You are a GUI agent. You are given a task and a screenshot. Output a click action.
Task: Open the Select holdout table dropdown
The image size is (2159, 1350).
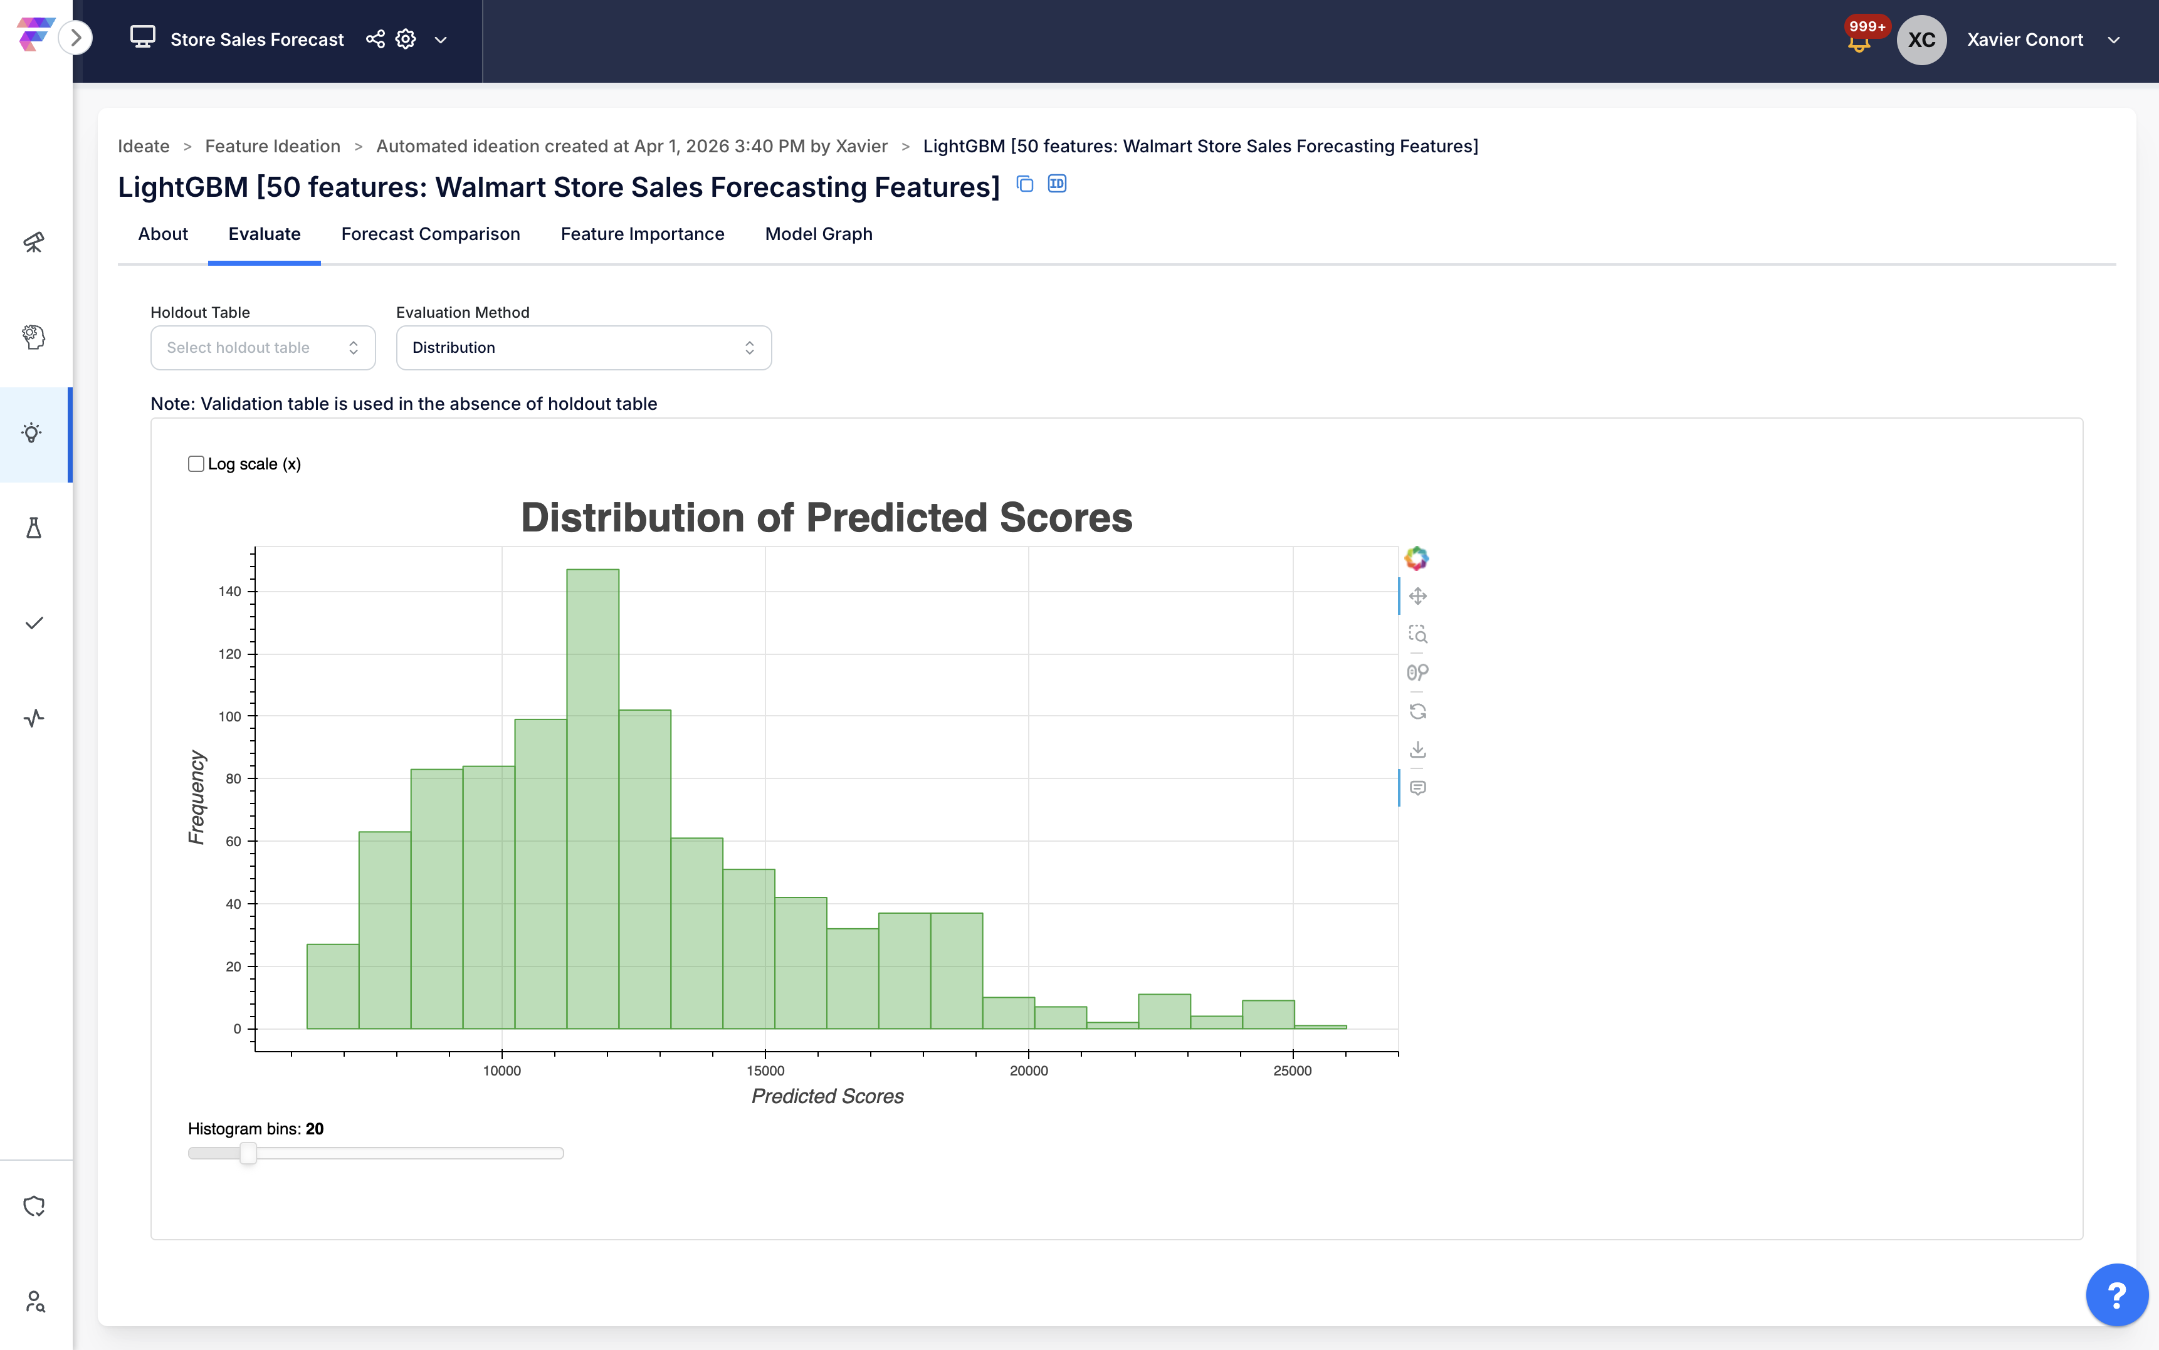tap(263, 347)
